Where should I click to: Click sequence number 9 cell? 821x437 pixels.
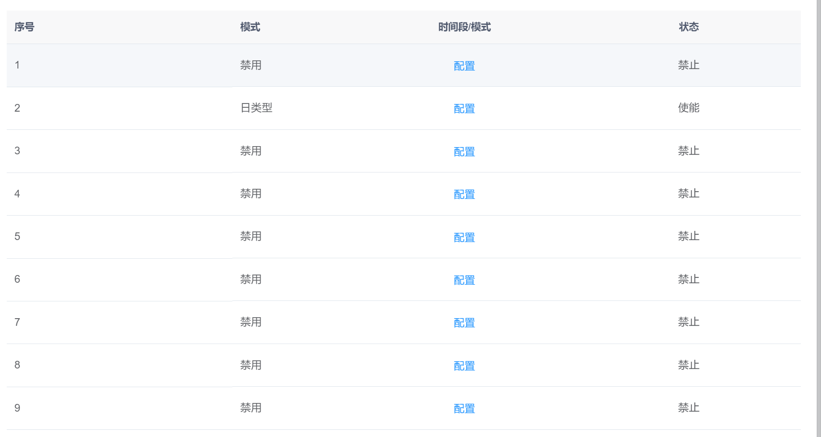[17, 408]
